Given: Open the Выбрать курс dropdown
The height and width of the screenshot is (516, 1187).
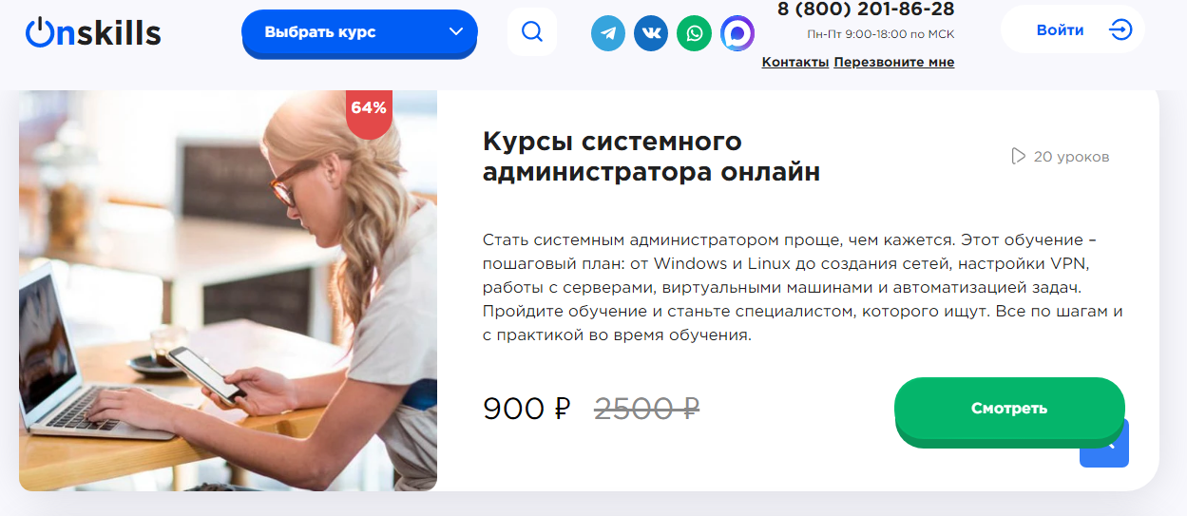Looking at the screenshot, I should point(359,32).
